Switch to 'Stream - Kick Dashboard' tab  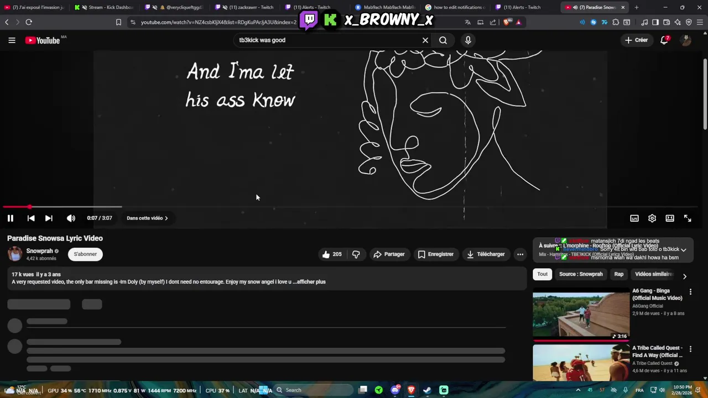tap(106, 7)
